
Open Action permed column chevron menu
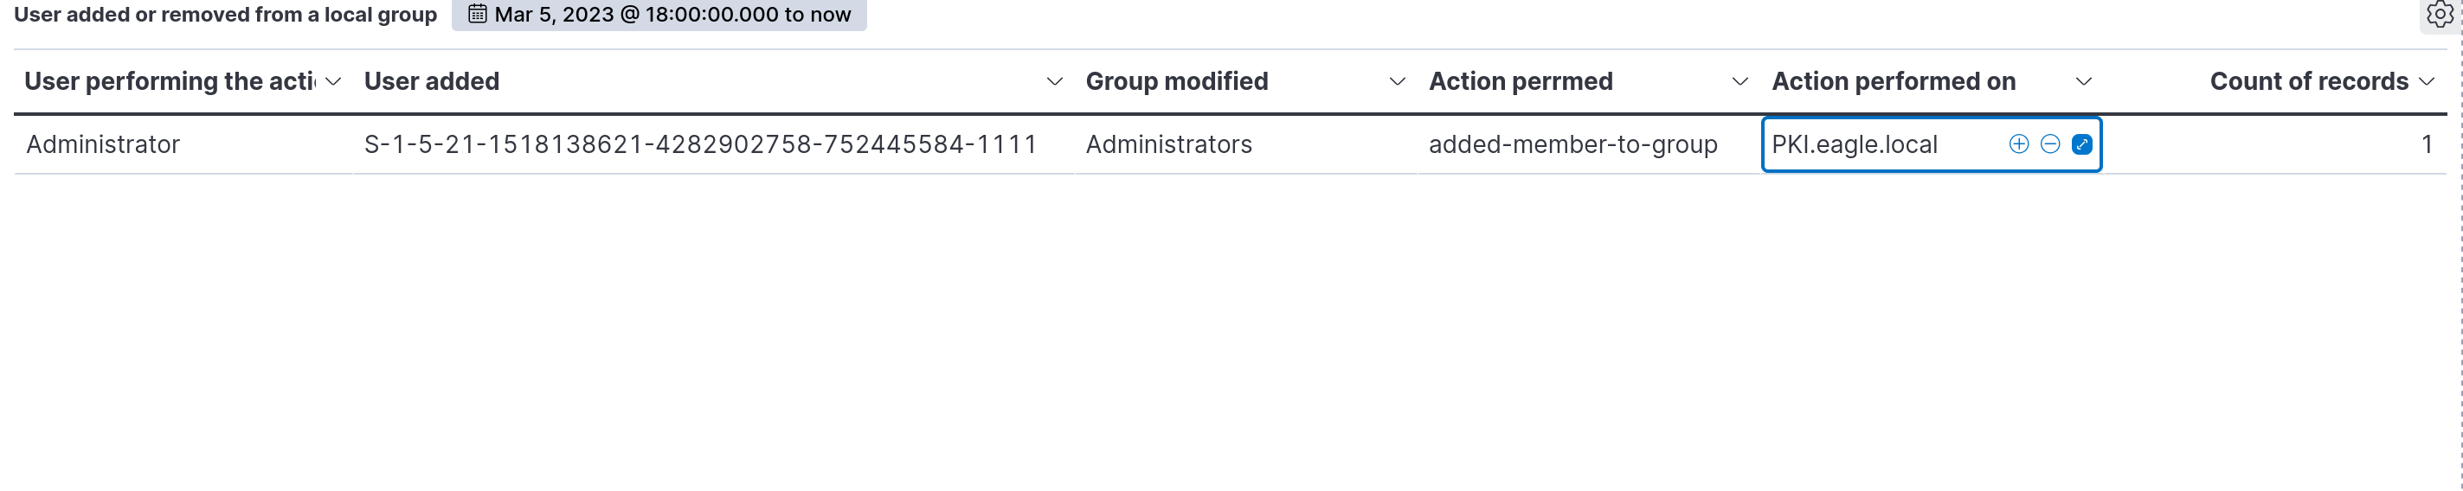pyautogui.click(x=1740, y=82)
